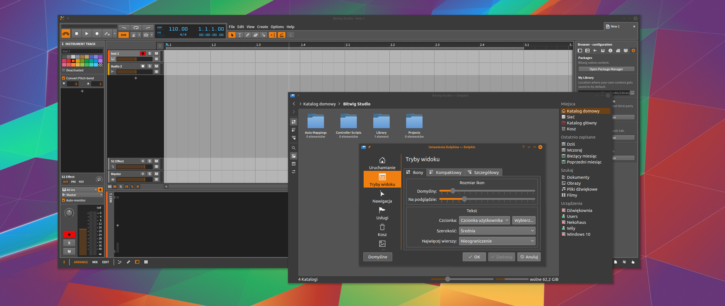This screenshot has height=306, width=725.
Task: Solo the S1 Effect track
Action: pyautogui.click(x=150, y=161)
